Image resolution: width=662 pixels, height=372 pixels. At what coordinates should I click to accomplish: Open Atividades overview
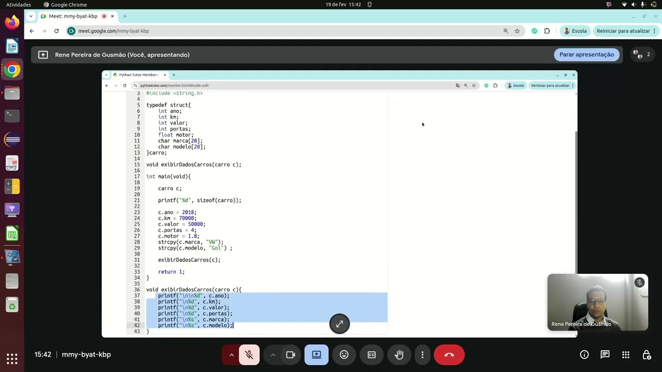[19, 5]
